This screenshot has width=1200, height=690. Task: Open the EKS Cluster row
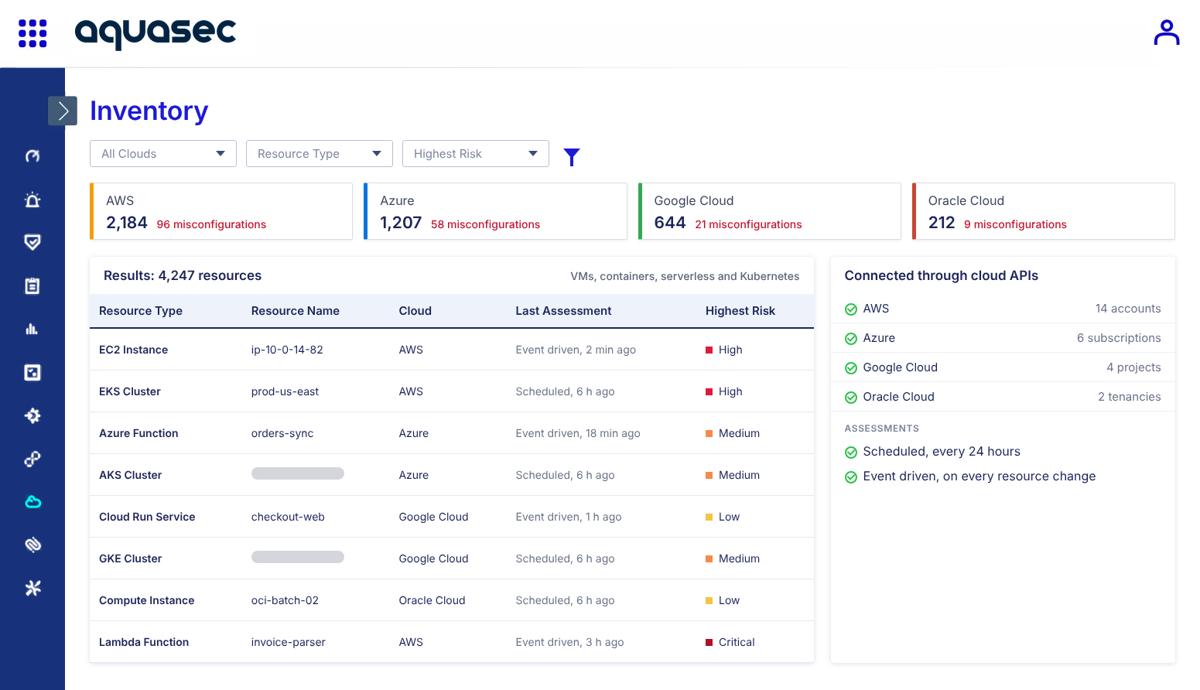point(452,391)
